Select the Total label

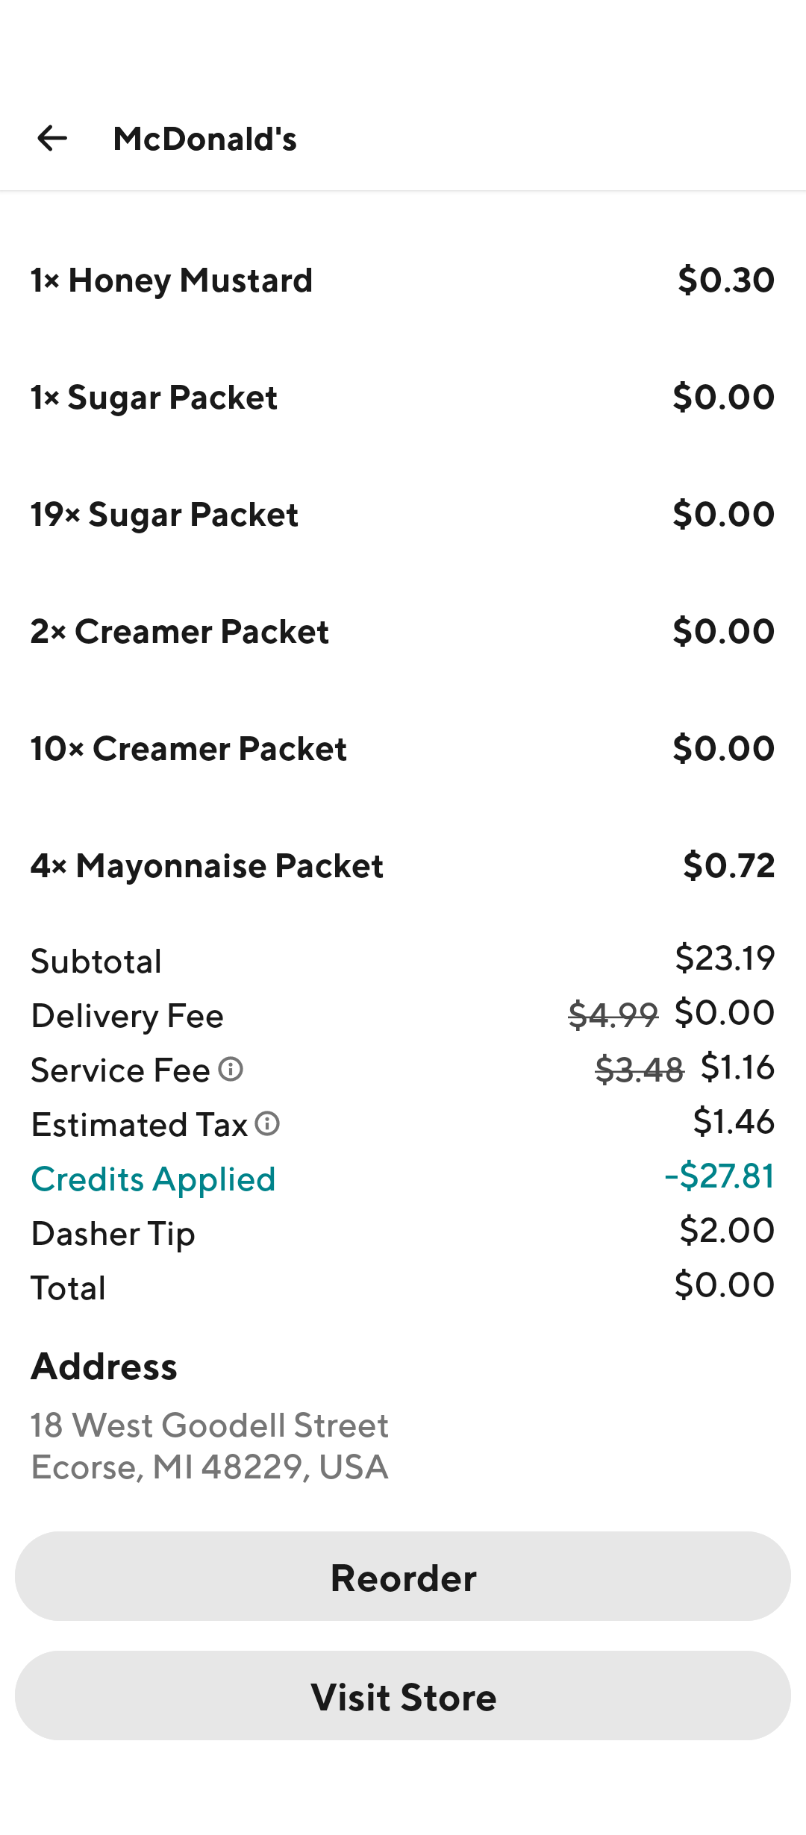68,1288
